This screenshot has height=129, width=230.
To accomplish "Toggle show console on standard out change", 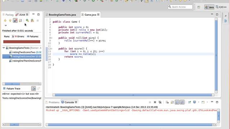I will (177, 102).
